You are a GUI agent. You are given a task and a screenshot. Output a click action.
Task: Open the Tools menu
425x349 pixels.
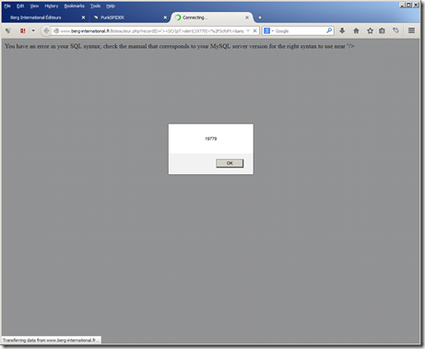coord(95,6)
